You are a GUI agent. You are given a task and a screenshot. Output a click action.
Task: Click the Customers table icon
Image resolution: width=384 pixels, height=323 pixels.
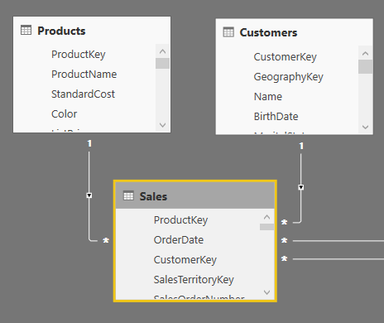click(228, 32)
